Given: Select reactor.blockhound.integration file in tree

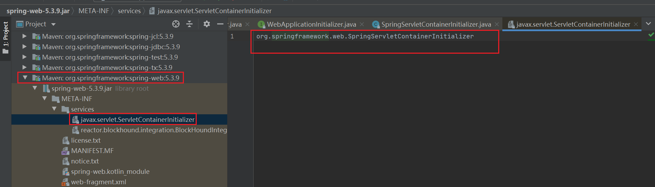Looking at the screenshot, I should click(x=154, y=130).
